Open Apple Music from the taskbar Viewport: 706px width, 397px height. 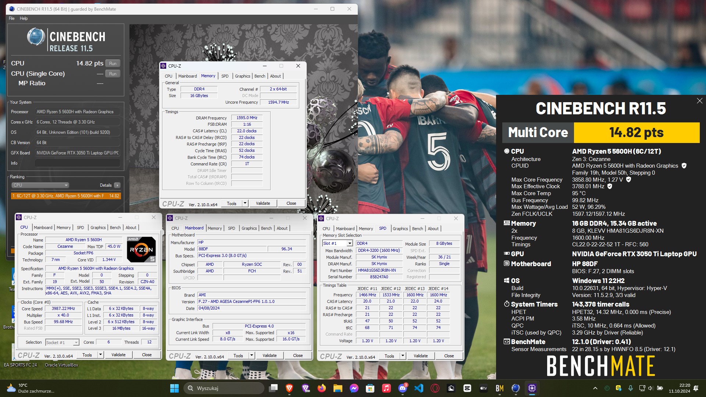(x=386, y=388)
